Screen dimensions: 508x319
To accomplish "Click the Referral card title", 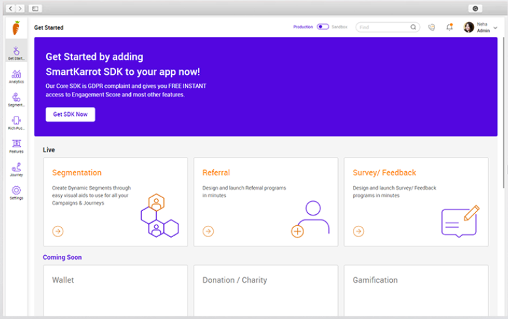I will 216,173.
